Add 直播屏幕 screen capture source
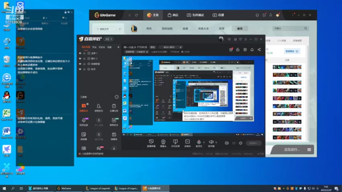Image resolution: width=342 pixels, height=192 pixels. tap(151, 143)
